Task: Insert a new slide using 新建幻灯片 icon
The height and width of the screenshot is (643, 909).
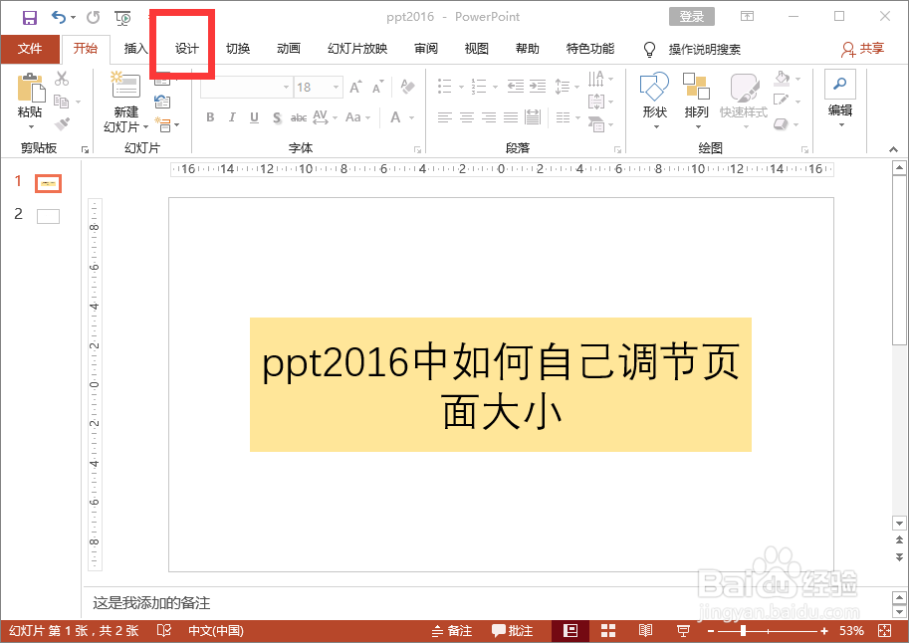Action: coord(125,86)
